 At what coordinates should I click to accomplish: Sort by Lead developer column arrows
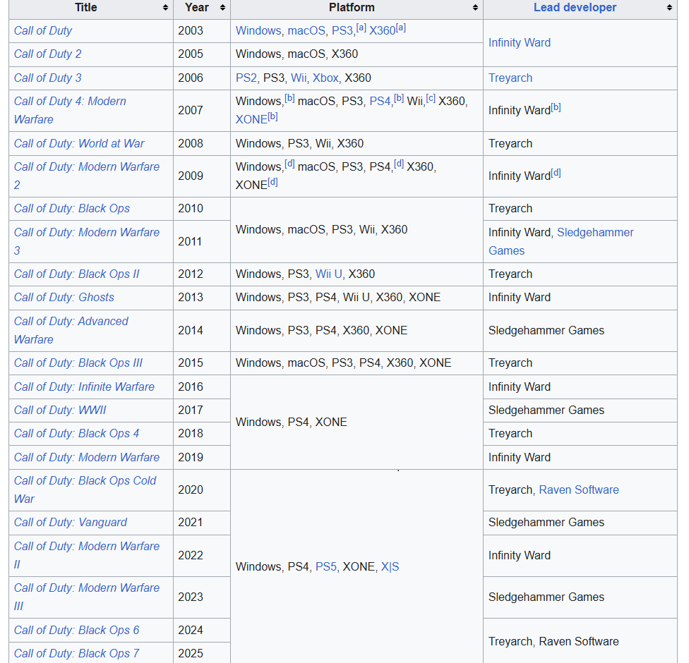point(669,8)
